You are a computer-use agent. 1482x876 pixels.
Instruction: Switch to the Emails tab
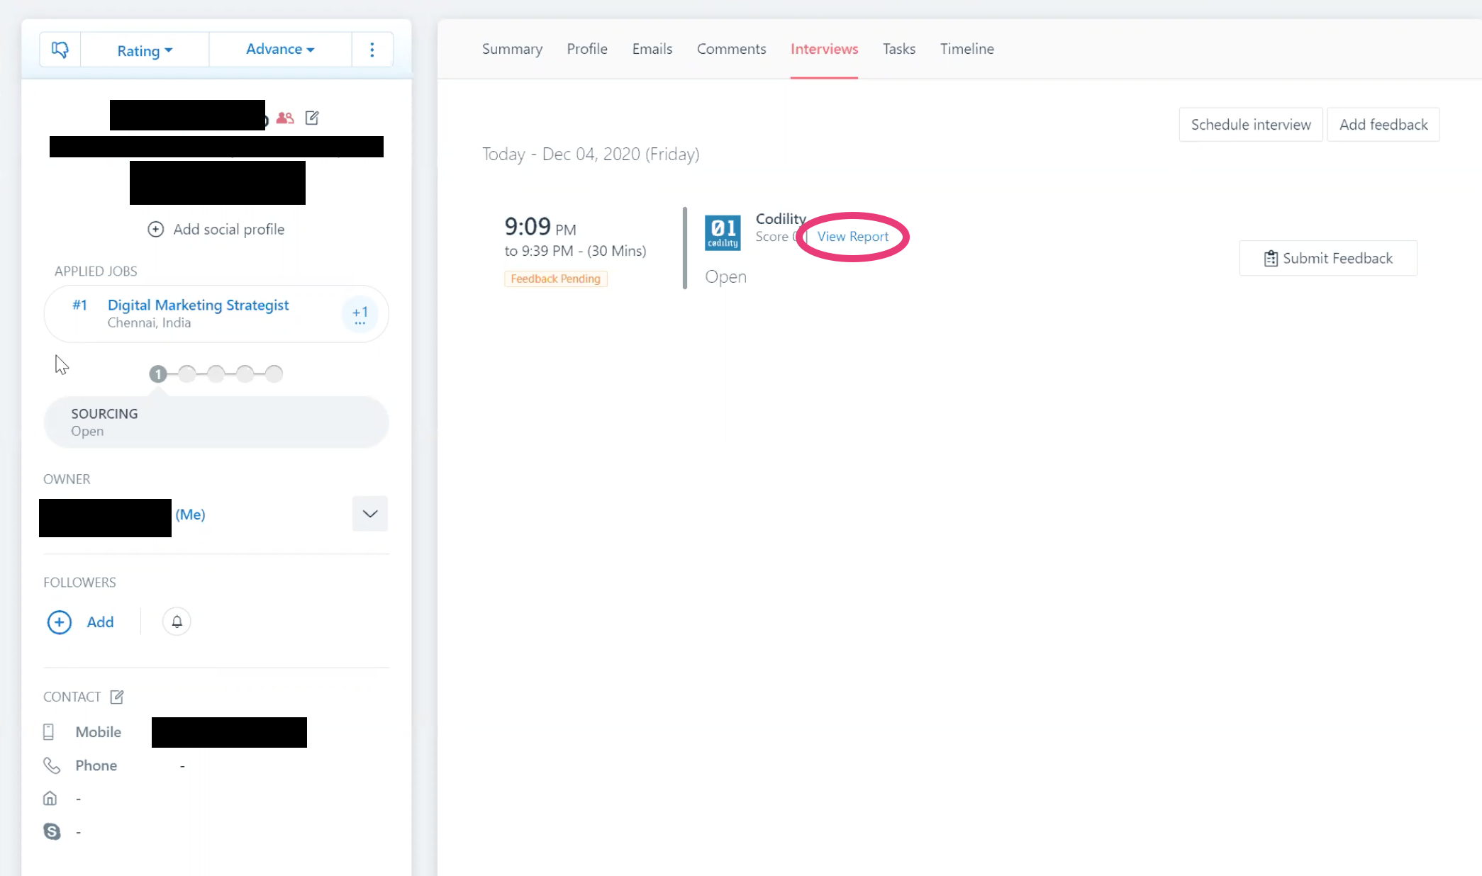pos(652,49)
